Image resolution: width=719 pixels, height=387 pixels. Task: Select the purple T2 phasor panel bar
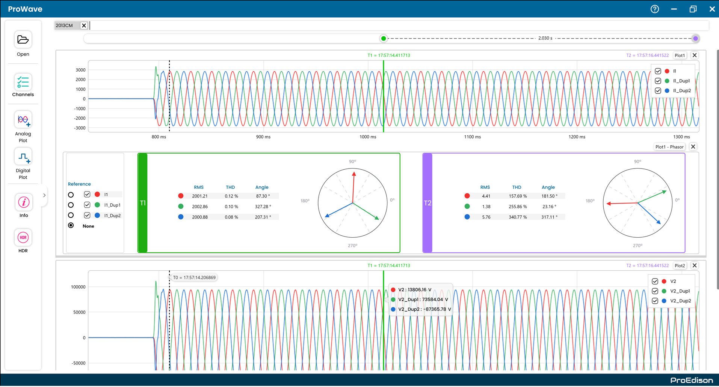[427, 203]
